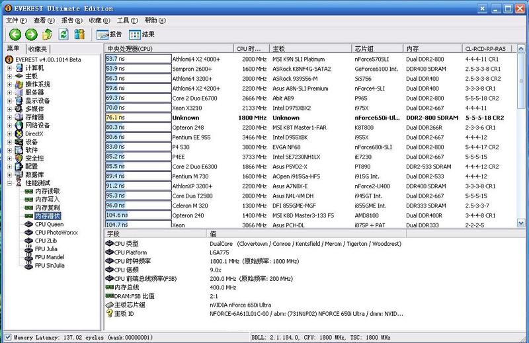Click the 报告 report toolbar button

pos(109,34)
